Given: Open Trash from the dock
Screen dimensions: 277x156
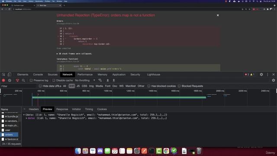Looking at the screenshot, I should coord(199,151).
